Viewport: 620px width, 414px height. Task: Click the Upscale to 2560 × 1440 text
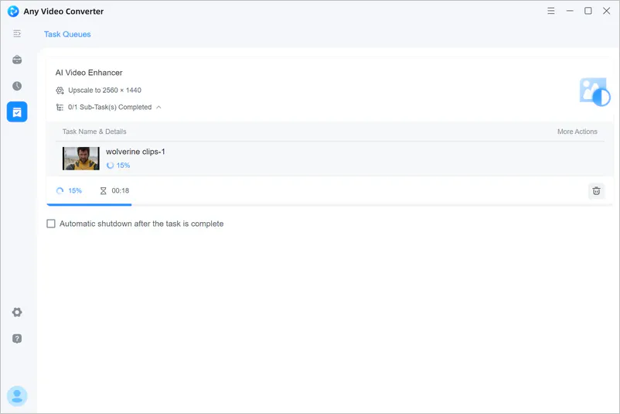(x=104, y=91)
